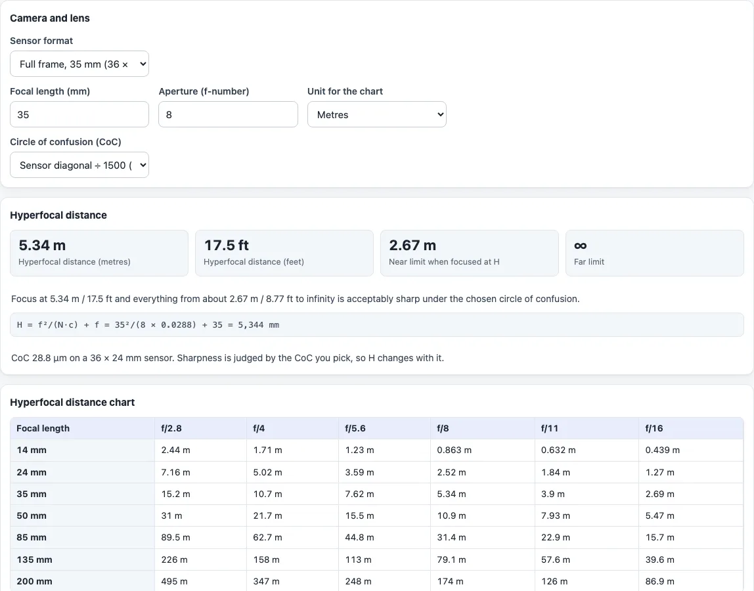This screenshot has height=591, width=754.
Task: Click the note "CoC 28.8 µm on a 36 × 24 mm sensor"
Action: pyautogui.click(x=227, y=359)
